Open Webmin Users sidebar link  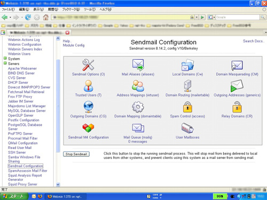(19, 54)
